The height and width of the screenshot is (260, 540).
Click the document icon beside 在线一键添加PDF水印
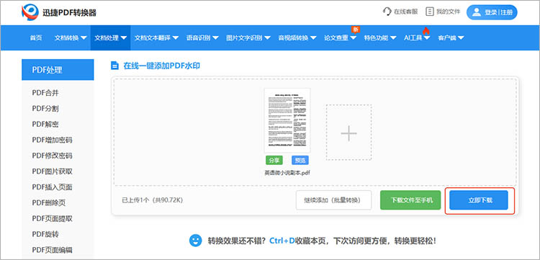point(114,66)
